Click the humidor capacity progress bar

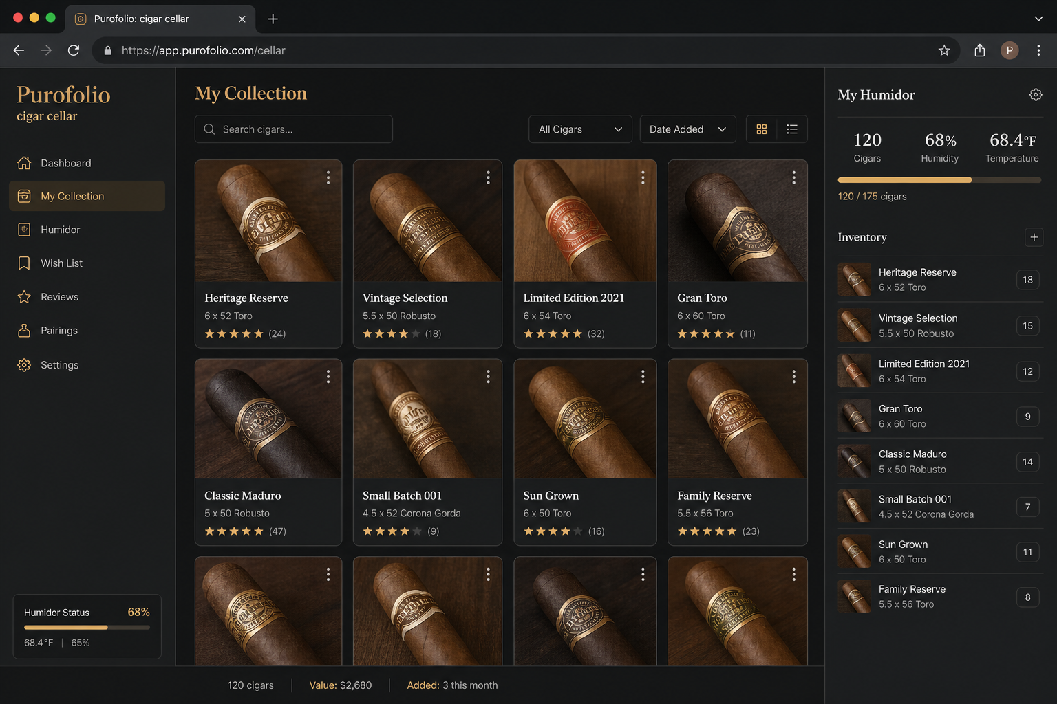pos(939,180)
